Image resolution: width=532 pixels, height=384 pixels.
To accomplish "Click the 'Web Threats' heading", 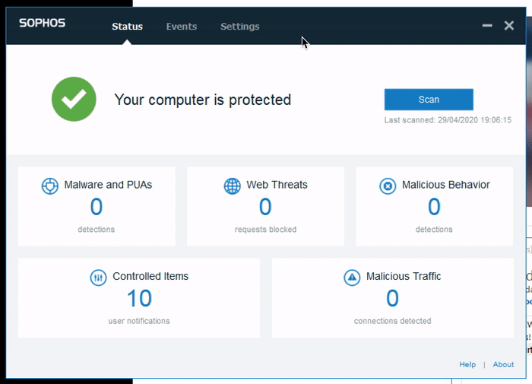I will click(277, 185).
